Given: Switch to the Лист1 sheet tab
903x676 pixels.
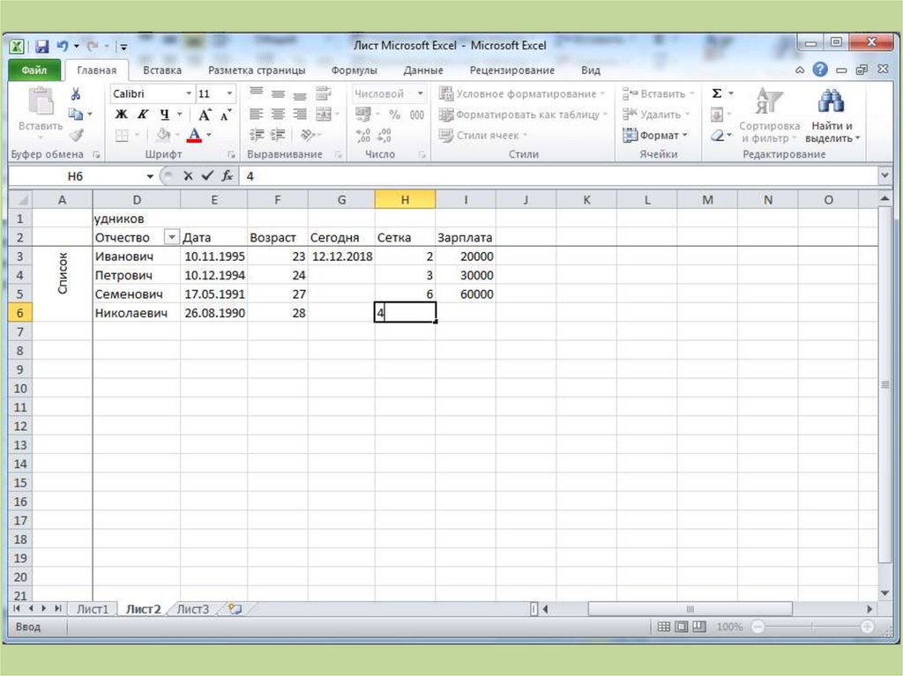Looking at the screenshot, I should pos(92,609).
